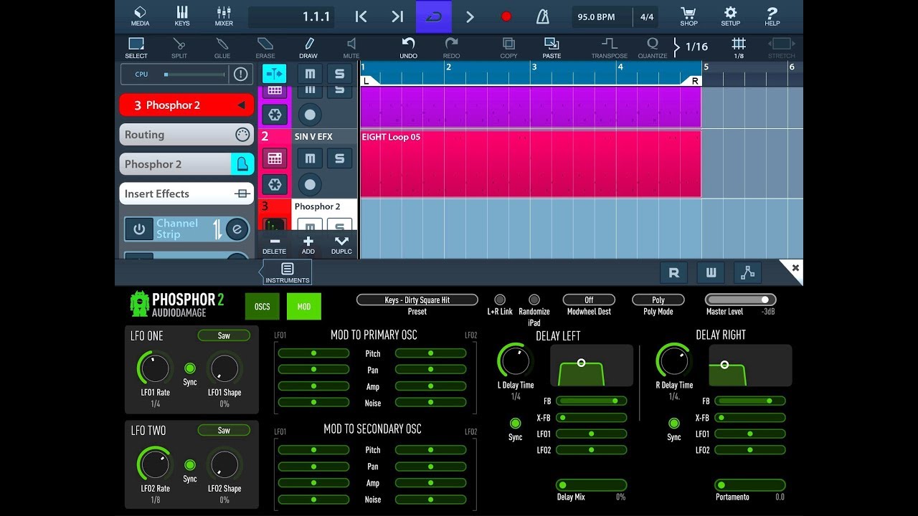Choose the Select tool
Screen dimensions: 918x516
(x=136, y=48)
